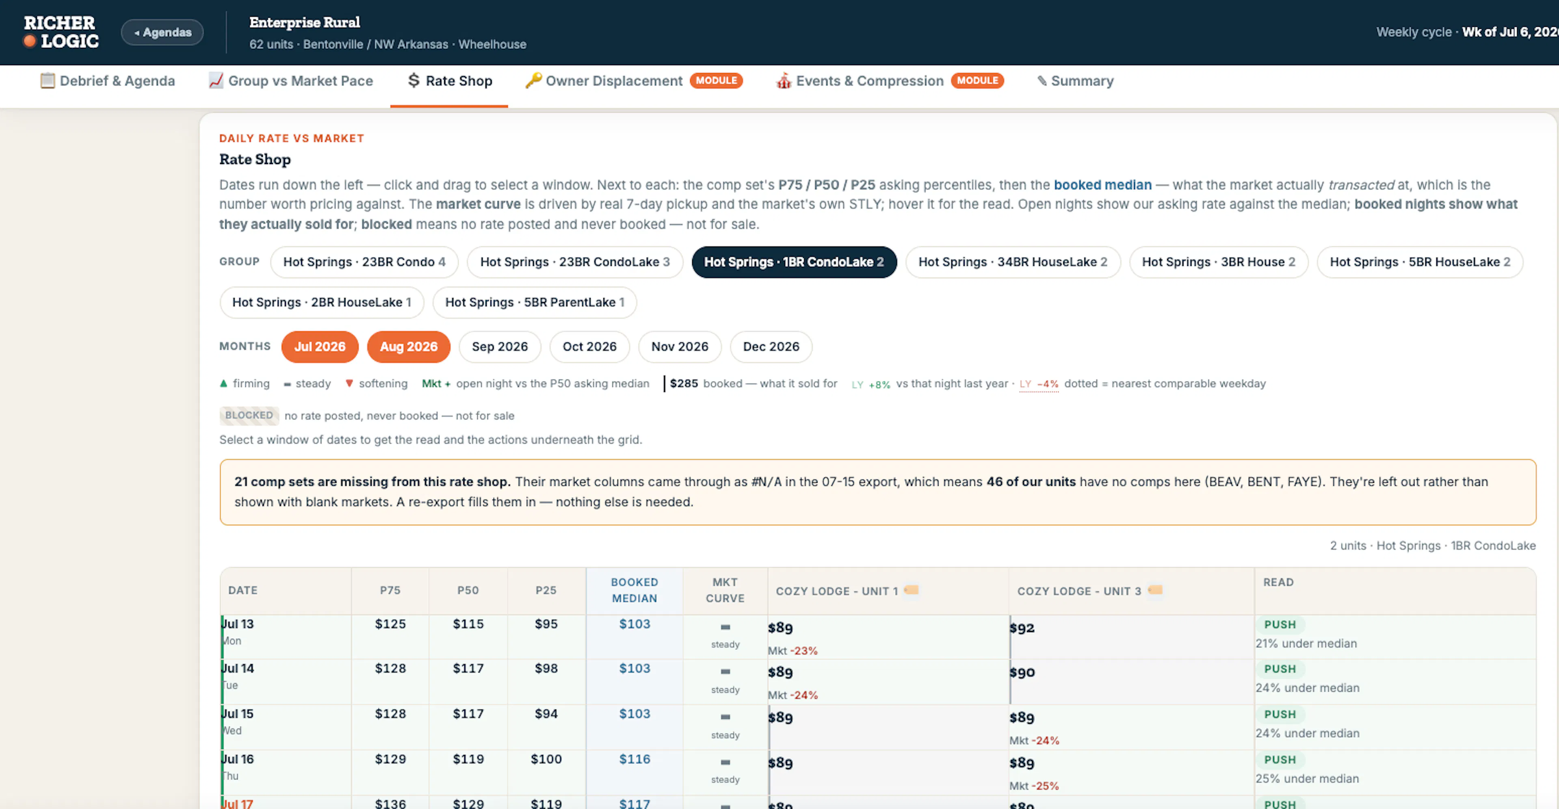Toggle group Hot Springs · 1BR CondoLake
Viewport: 1559px width, 809px height.
point(794,262)
